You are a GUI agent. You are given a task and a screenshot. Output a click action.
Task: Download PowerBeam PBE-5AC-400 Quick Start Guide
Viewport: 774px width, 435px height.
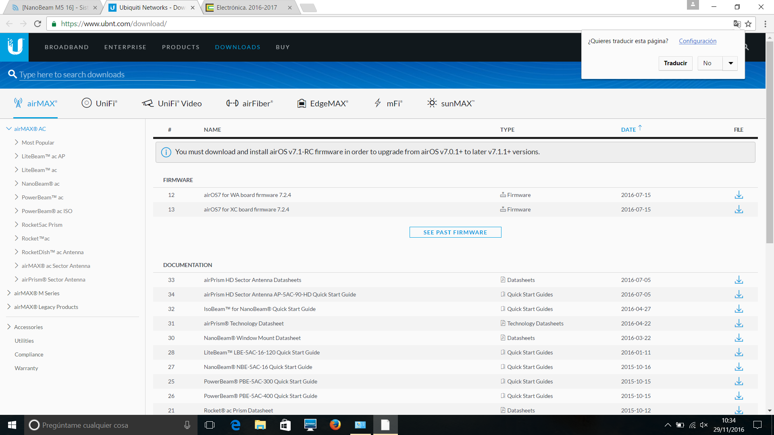coord(739,396)
